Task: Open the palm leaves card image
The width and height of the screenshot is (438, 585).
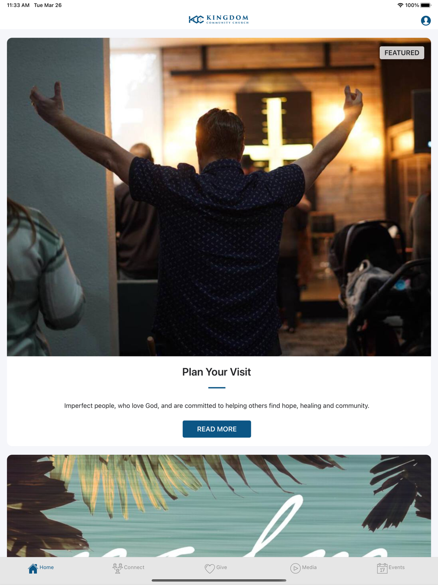Action: click(219, 506)
